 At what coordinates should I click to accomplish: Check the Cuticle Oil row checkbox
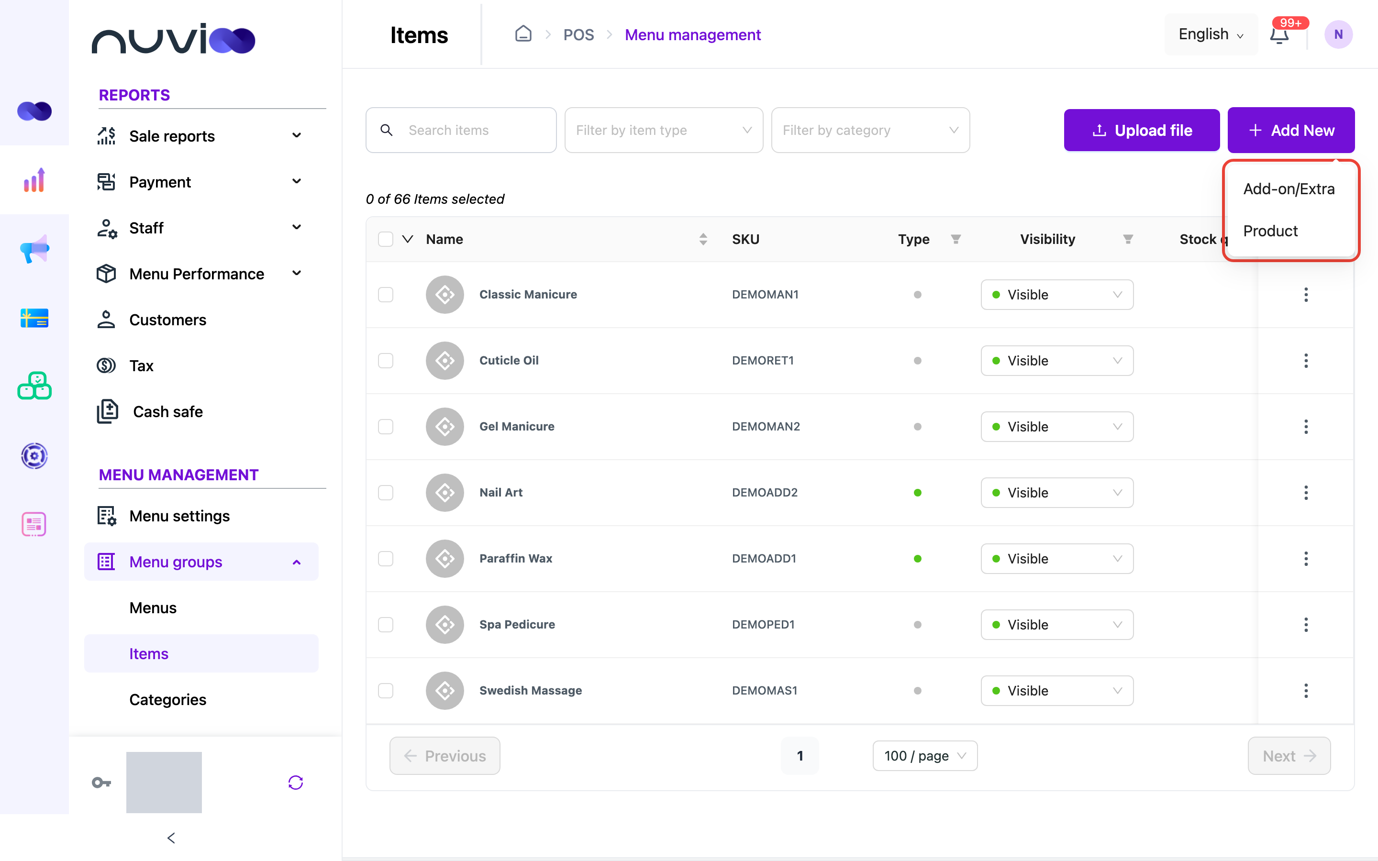point(386,361)
